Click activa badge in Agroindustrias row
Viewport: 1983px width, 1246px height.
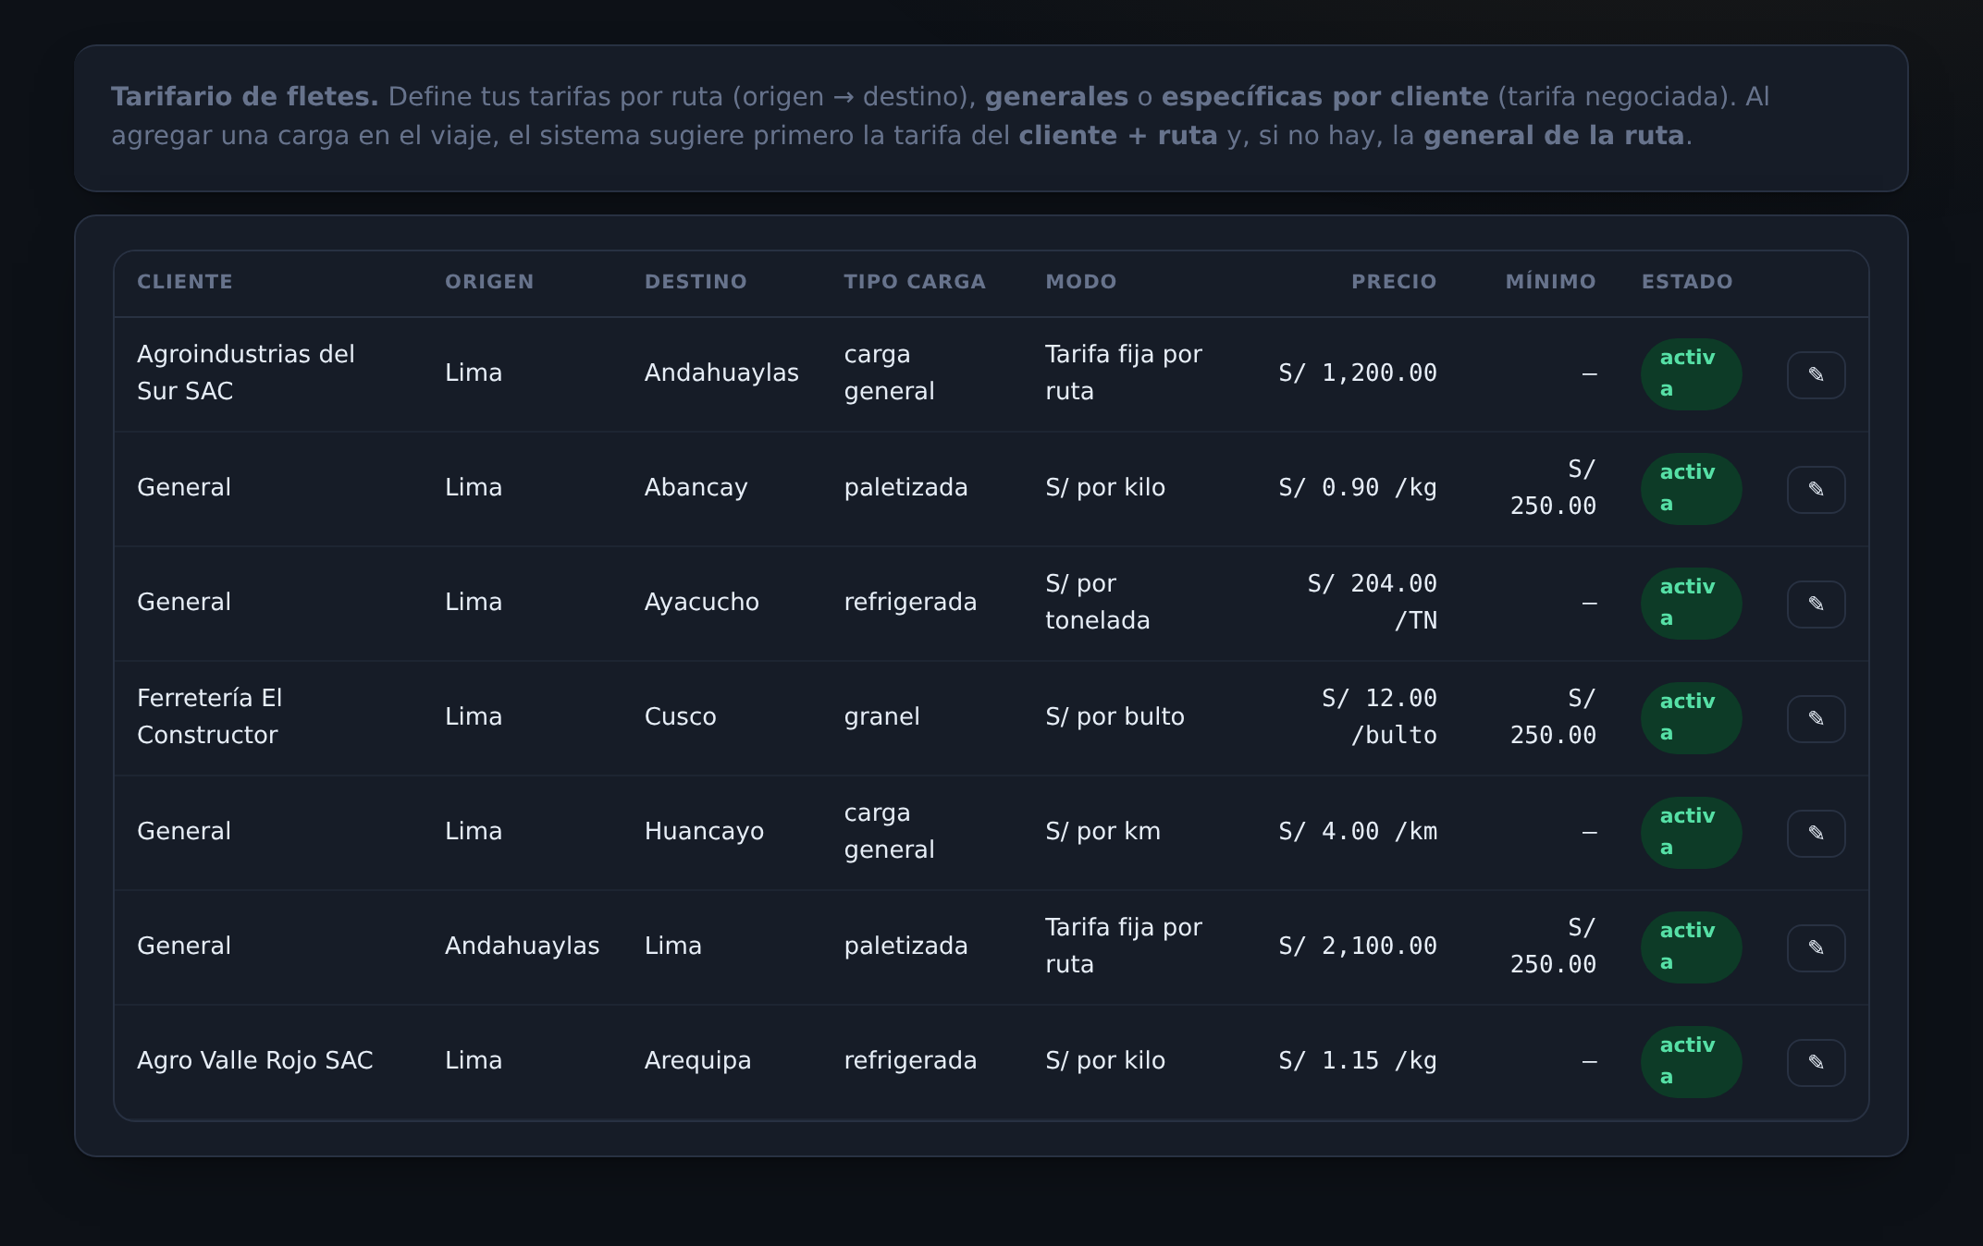tap(1691, 374)
